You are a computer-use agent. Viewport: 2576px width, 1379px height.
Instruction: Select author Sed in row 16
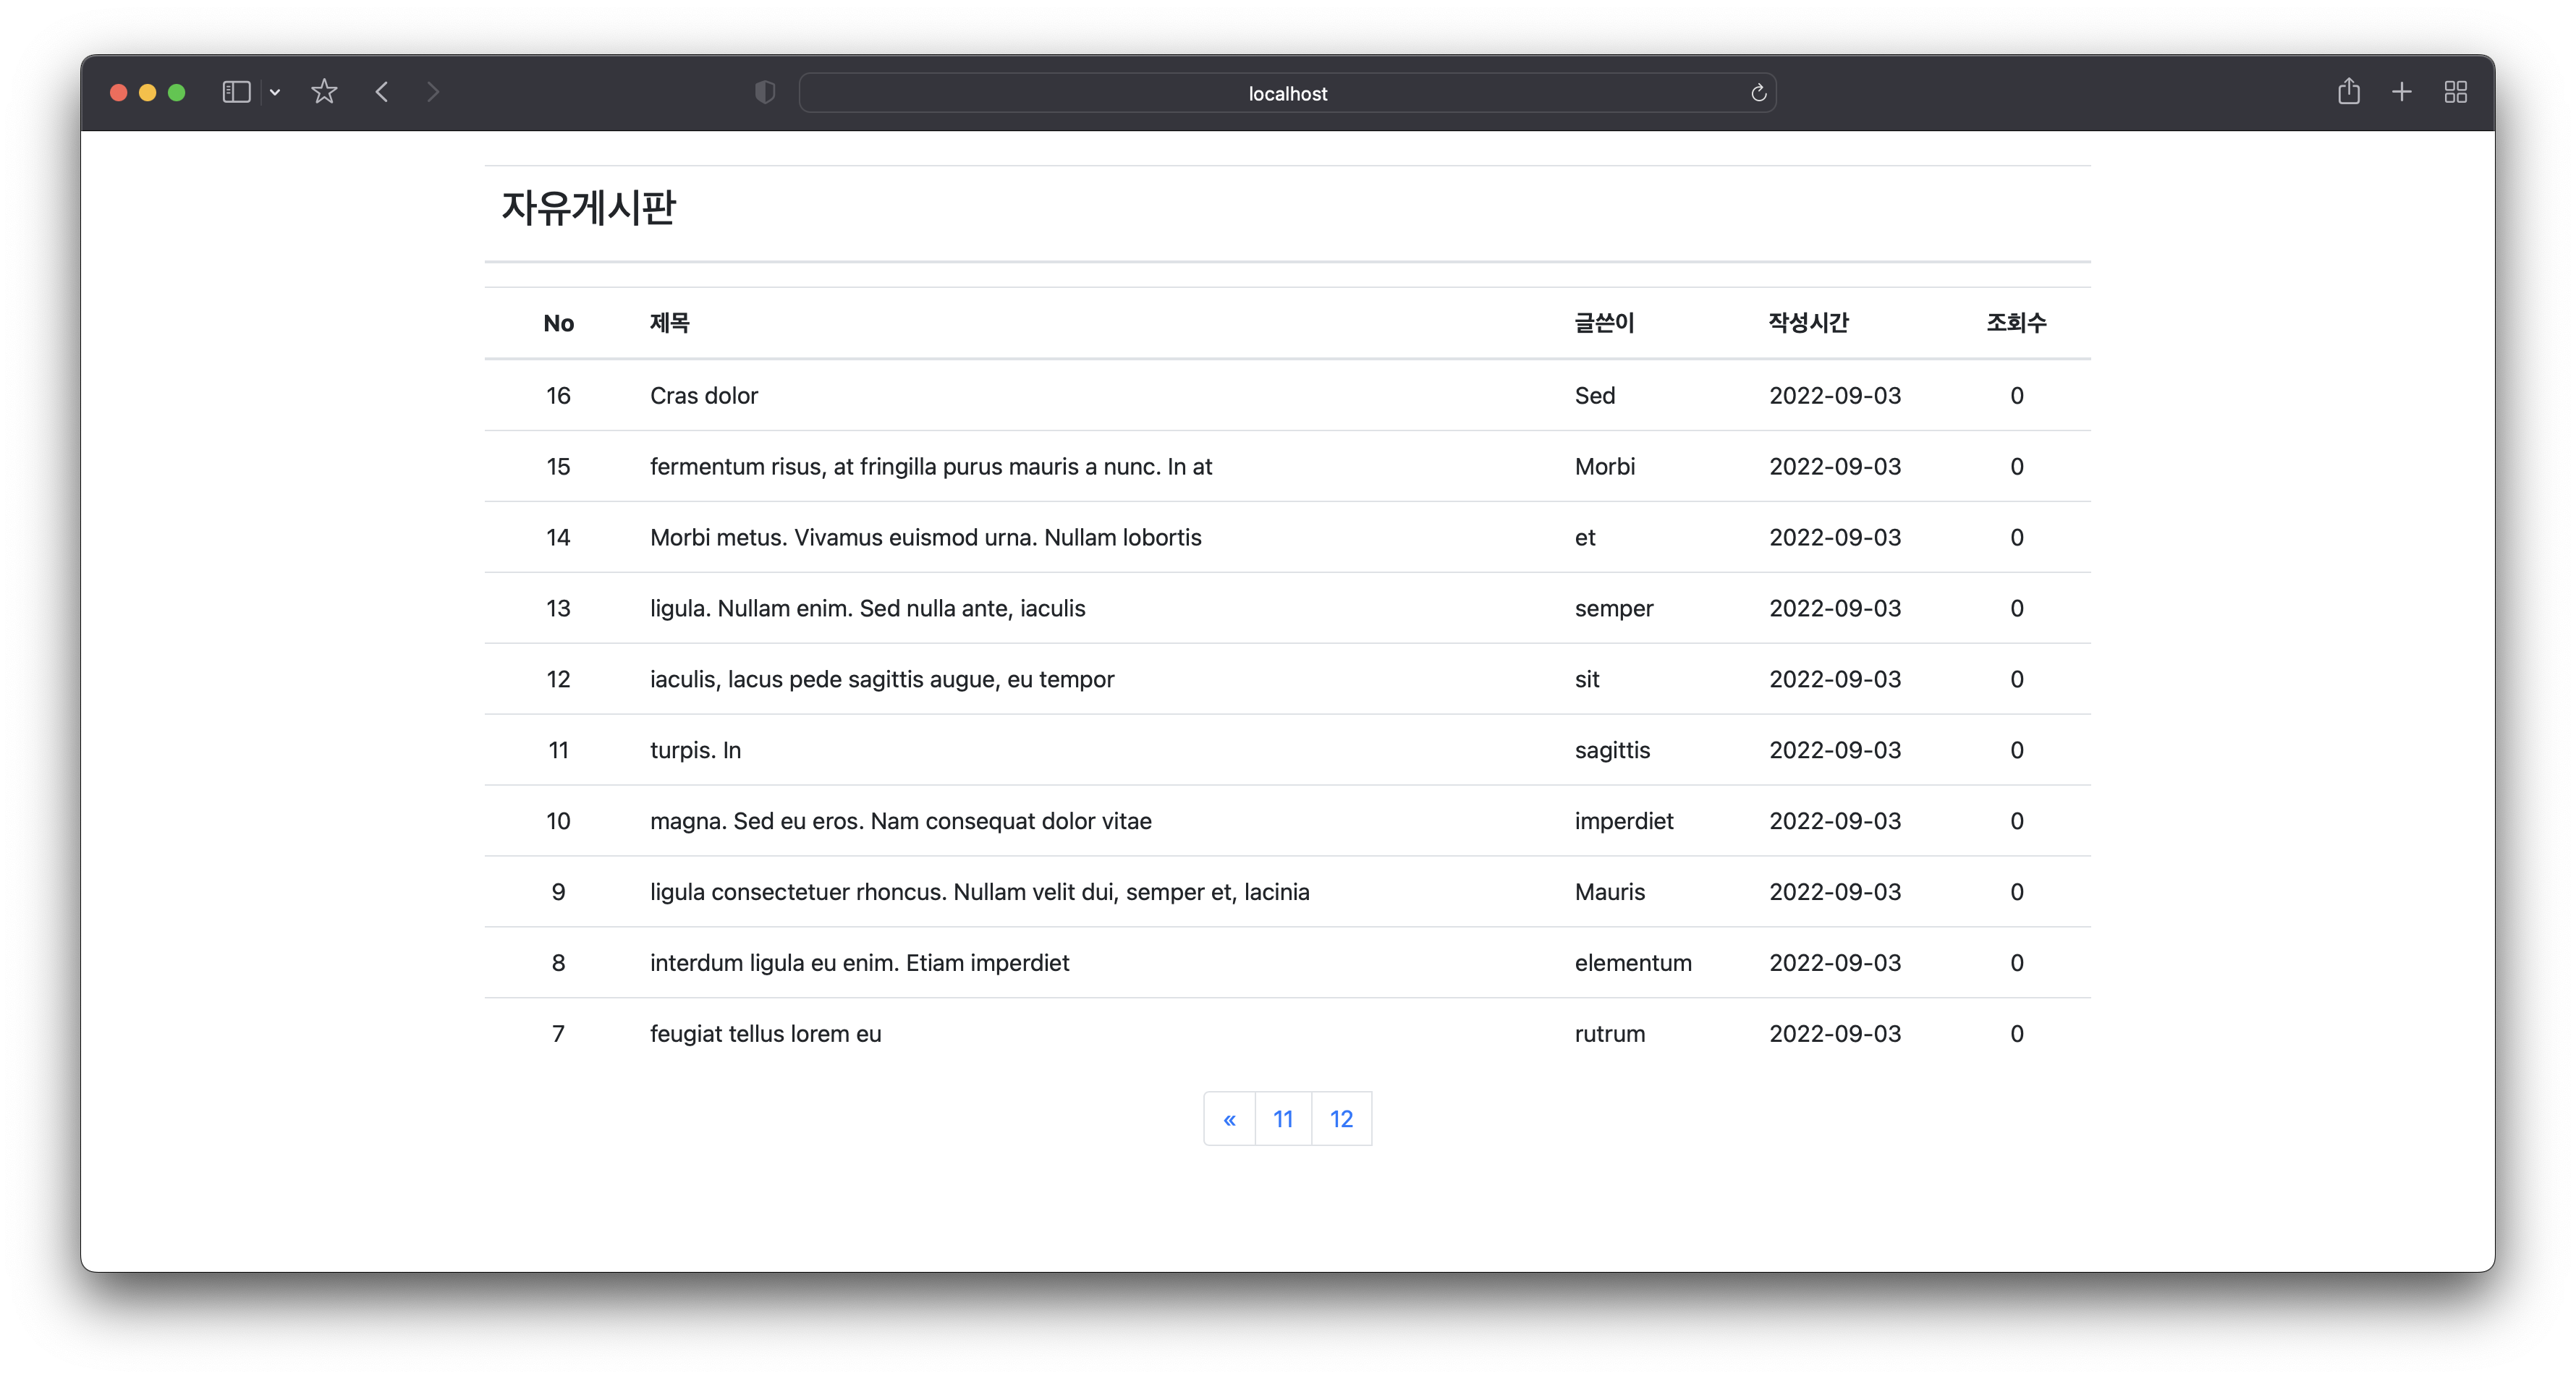[x=1595, y=395]
